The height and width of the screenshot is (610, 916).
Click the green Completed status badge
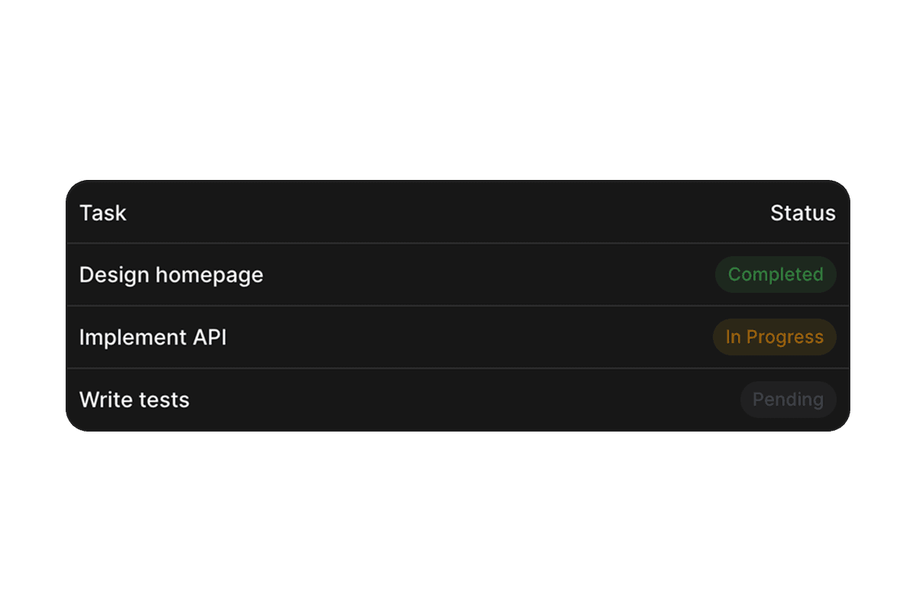[776, 274]
